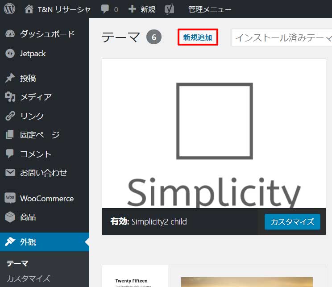Open the リンク menu item
This screenshot has width=332, height=287.
(x=32, y=116)
